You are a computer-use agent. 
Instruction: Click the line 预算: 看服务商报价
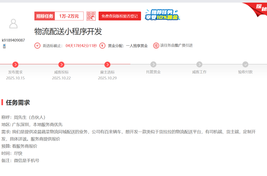19,146
